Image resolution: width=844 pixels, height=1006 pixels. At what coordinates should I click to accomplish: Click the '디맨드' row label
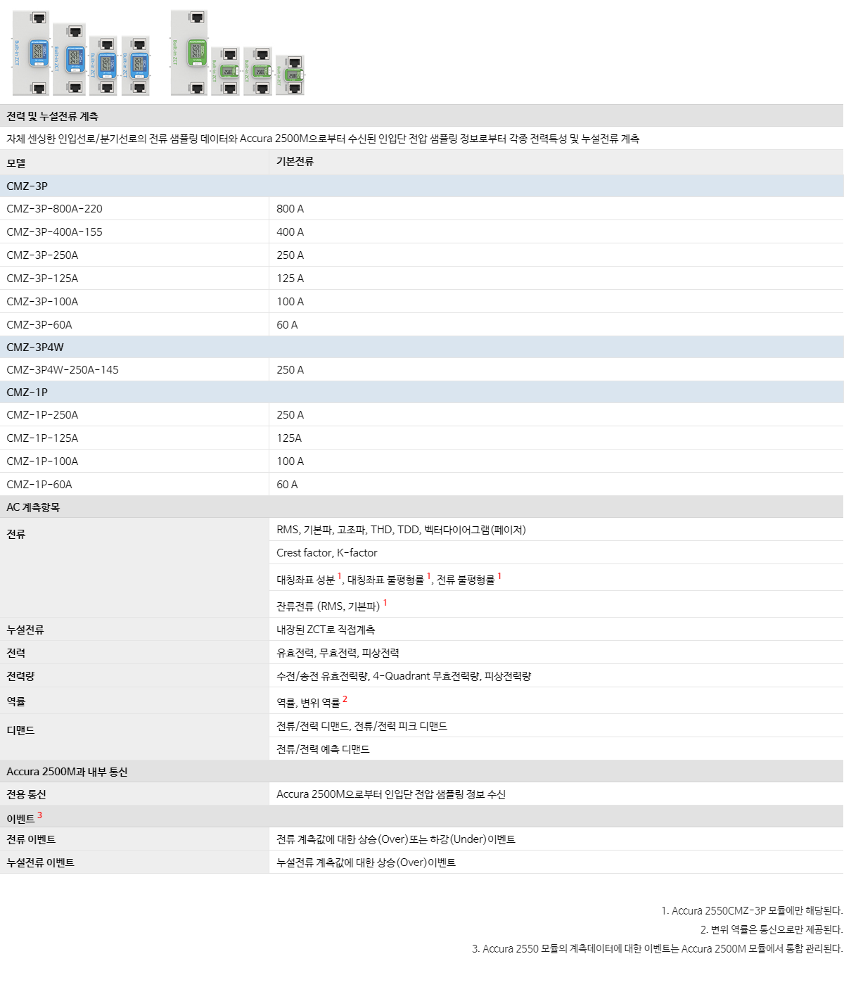tap(20, 730)
